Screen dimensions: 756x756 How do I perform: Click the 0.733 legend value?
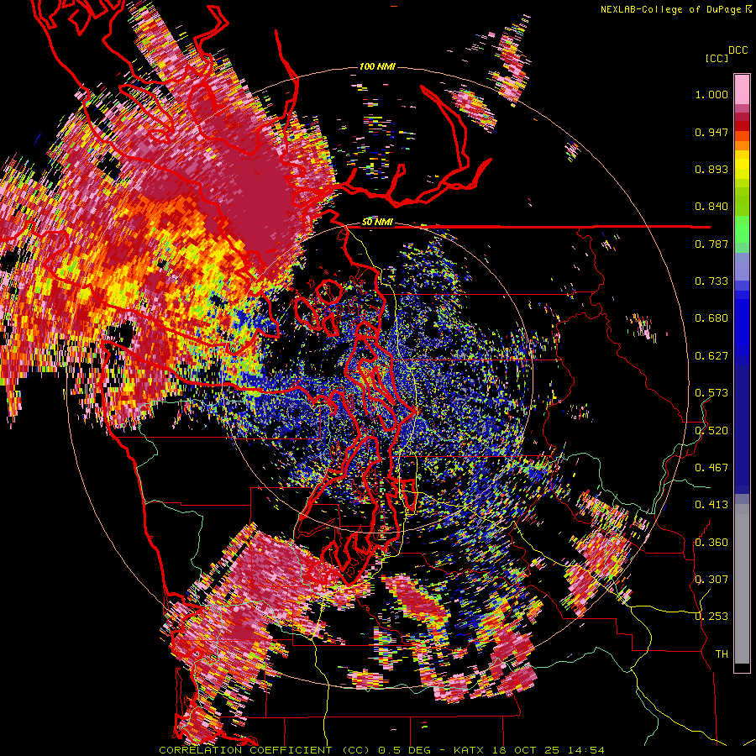(x=711, y=281)
